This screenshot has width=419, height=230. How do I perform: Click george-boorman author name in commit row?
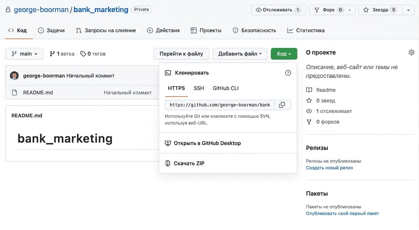coord(44,76)
